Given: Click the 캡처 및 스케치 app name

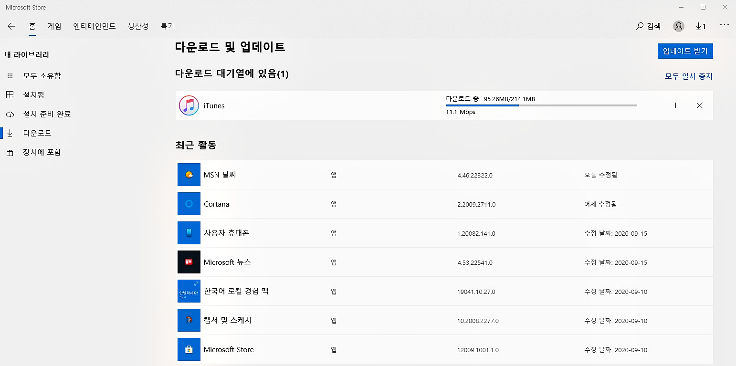Looking at the screenshot, I should coord(227,320).
